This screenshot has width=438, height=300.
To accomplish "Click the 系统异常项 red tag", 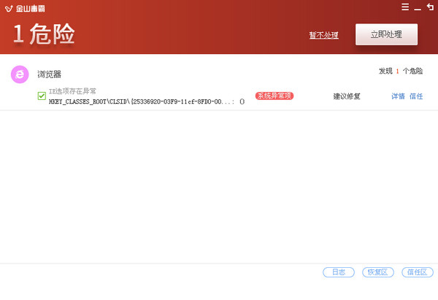I will click(x=274, y=96).
